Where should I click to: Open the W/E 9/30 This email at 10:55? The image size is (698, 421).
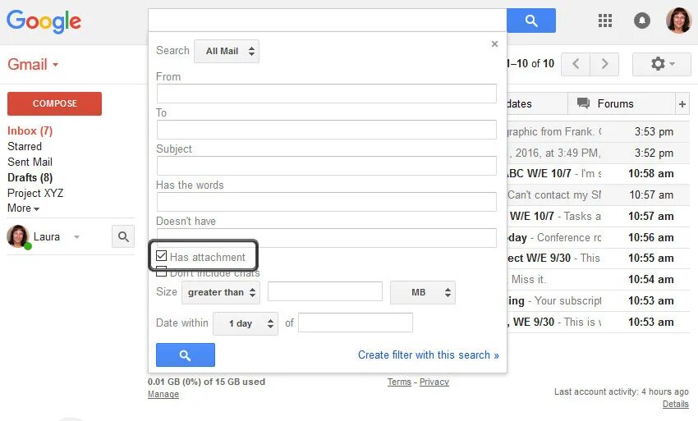pyautogui.click(x=598, y=259)
